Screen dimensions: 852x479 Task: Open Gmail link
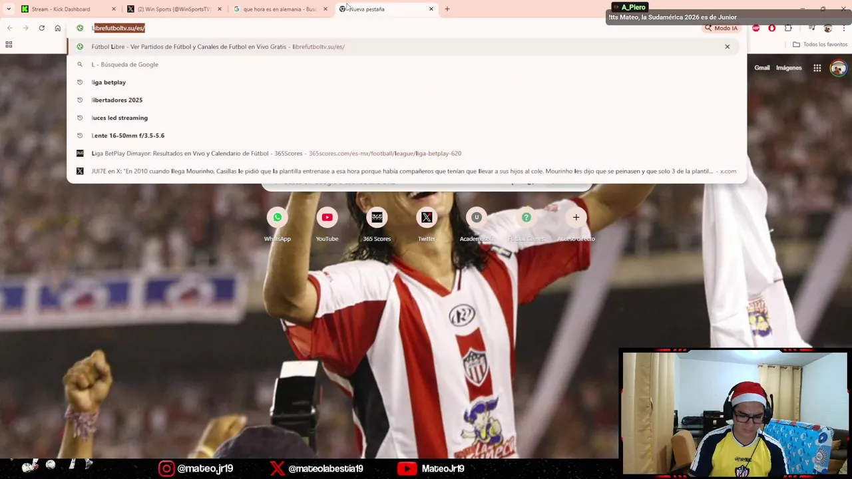coord(762,68)
